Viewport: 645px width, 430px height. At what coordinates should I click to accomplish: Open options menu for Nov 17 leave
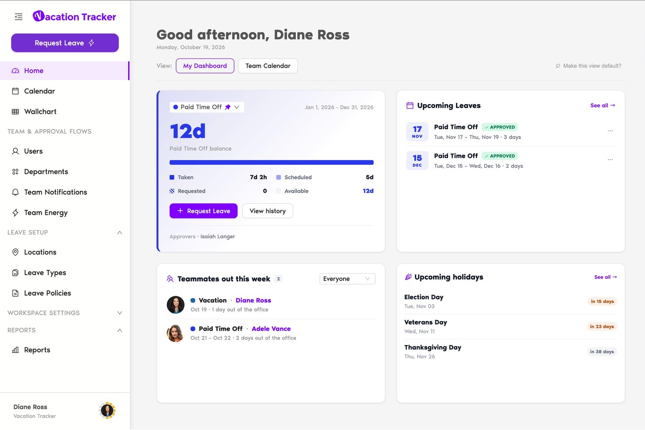point(610,131)
